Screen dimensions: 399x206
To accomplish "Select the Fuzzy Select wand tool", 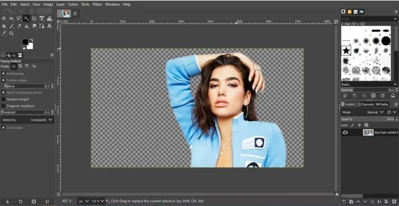I will (x=26, y=19).
